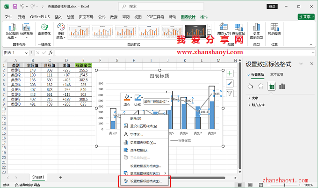Viewport: 318px width, 188px height.
Task: Select the first chart style thumbnail
Action: click(79, 31)
